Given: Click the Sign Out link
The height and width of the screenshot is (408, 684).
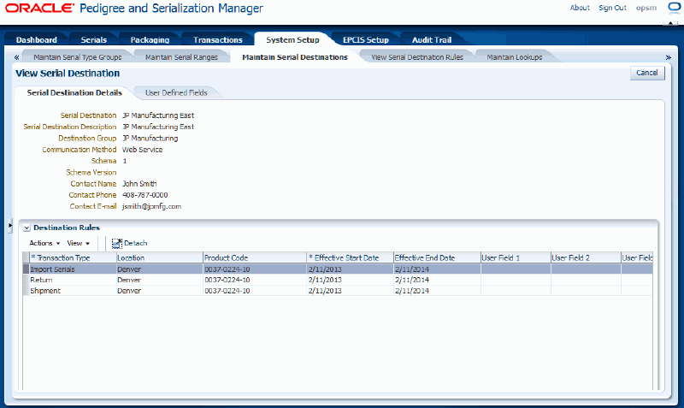Looking at the screenshot, I should click(612, 8).
